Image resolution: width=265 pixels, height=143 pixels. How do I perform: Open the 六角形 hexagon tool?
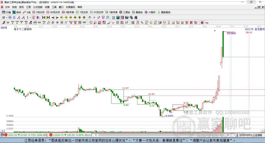(x=150, y=12)
